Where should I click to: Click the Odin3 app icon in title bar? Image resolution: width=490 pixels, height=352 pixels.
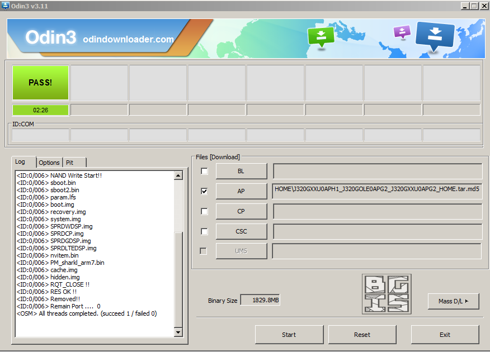coord(5,6)
